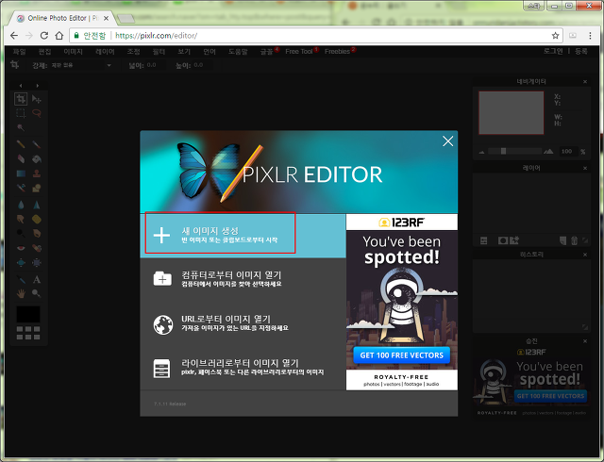Click the 등록 sign-up link
Image resolution: width=604 pixels, height=462 pixels.
581,51
